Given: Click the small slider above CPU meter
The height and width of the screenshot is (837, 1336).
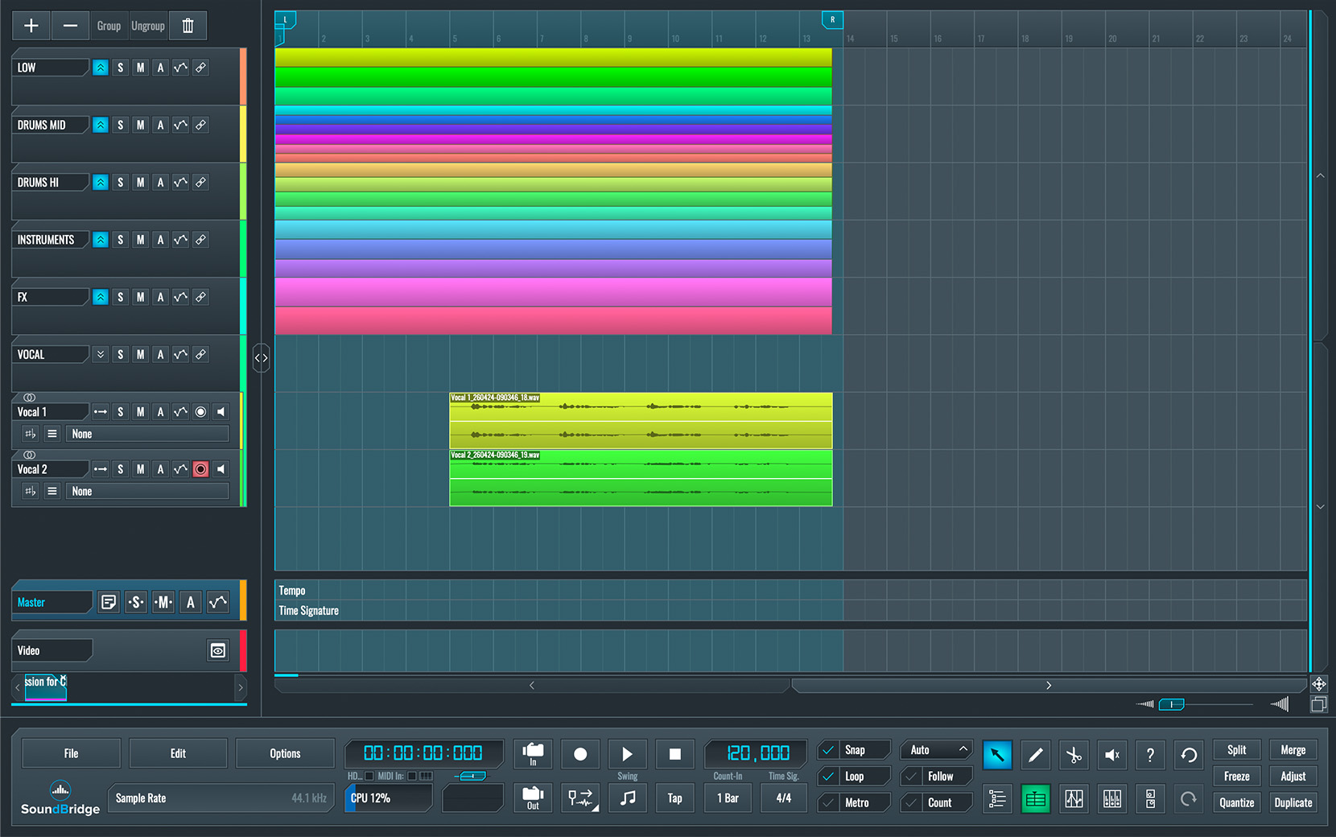Looking at the screenshot, I should [472, 776].
